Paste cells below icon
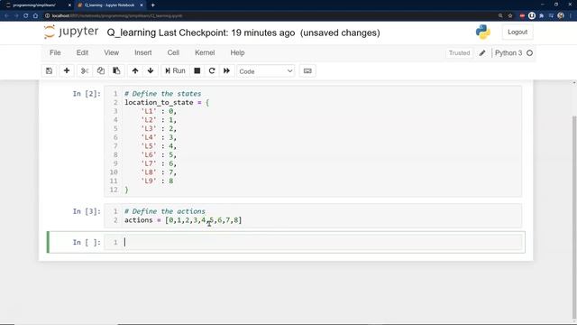577x325 pixels. tap(116, 70)
